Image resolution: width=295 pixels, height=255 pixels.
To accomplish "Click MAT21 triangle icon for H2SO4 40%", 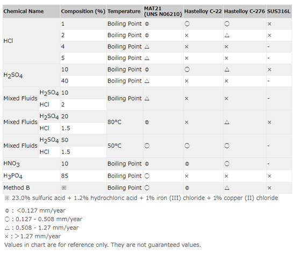I will [x=147, y=81].
